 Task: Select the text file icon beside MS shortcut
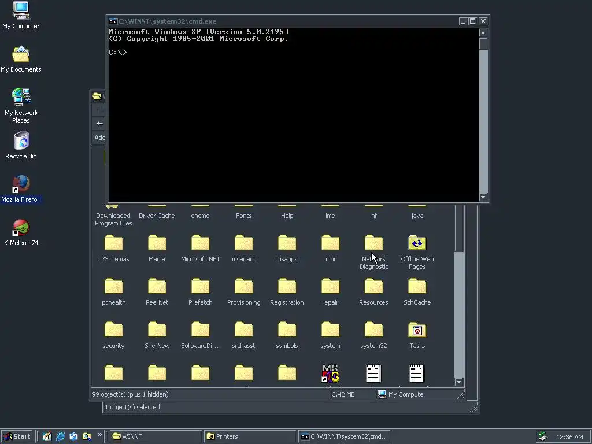373,373
